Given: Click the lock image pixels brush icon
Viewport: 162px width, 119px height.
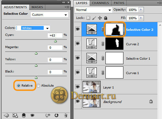Looking at the screenshot, I should tap(94, 18).
